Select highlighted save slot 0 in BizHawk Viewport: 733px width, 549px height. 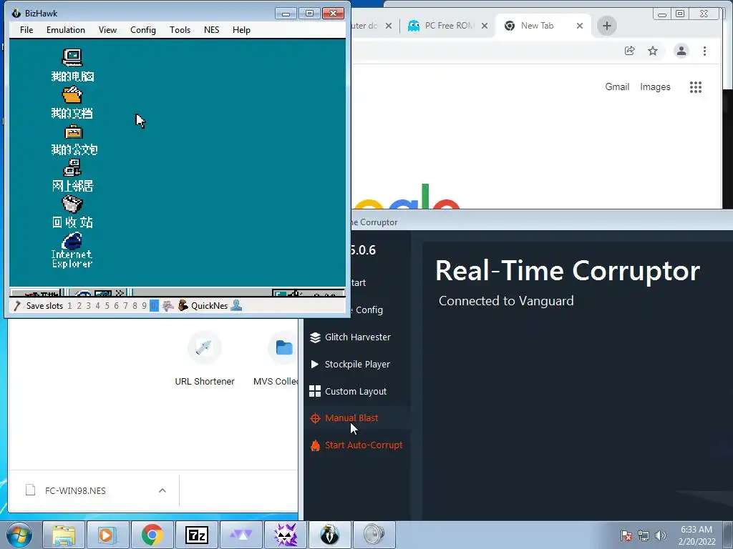coord(154,306)
